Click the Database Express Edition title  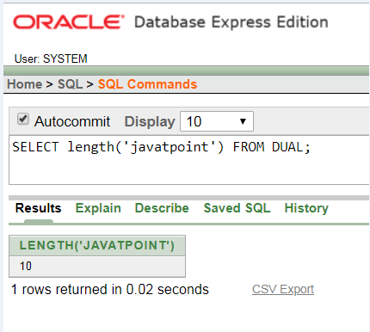click(x=231, y=22)
